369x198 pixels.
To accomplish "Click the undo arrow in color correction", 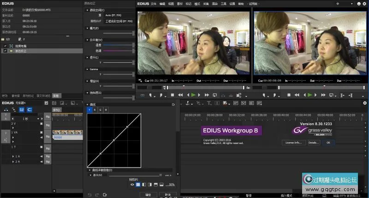I will 90,195.
